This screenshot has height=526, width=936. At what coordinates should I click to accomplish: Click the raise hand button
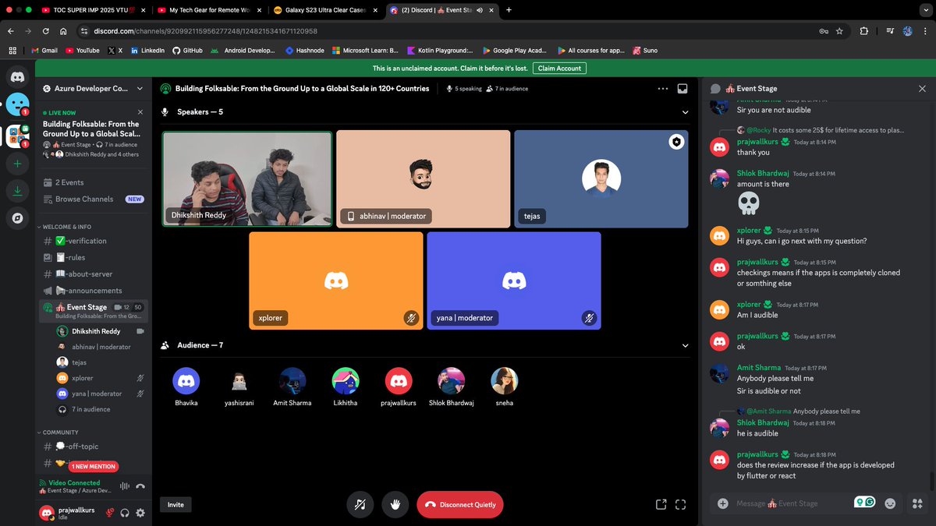pos(395,504)
